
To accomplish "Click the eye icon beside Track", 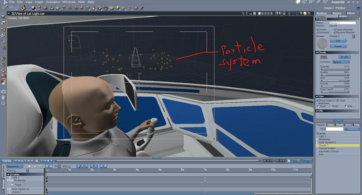I will coord(12,185).
